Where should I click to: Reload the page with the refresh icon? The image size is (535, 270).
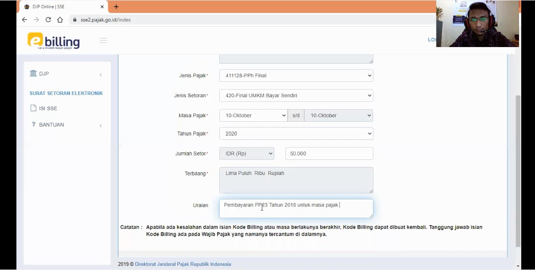pos(48,20)
